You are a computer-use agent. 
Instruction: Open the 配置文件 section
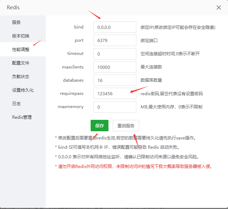click(x=21, y=63)
